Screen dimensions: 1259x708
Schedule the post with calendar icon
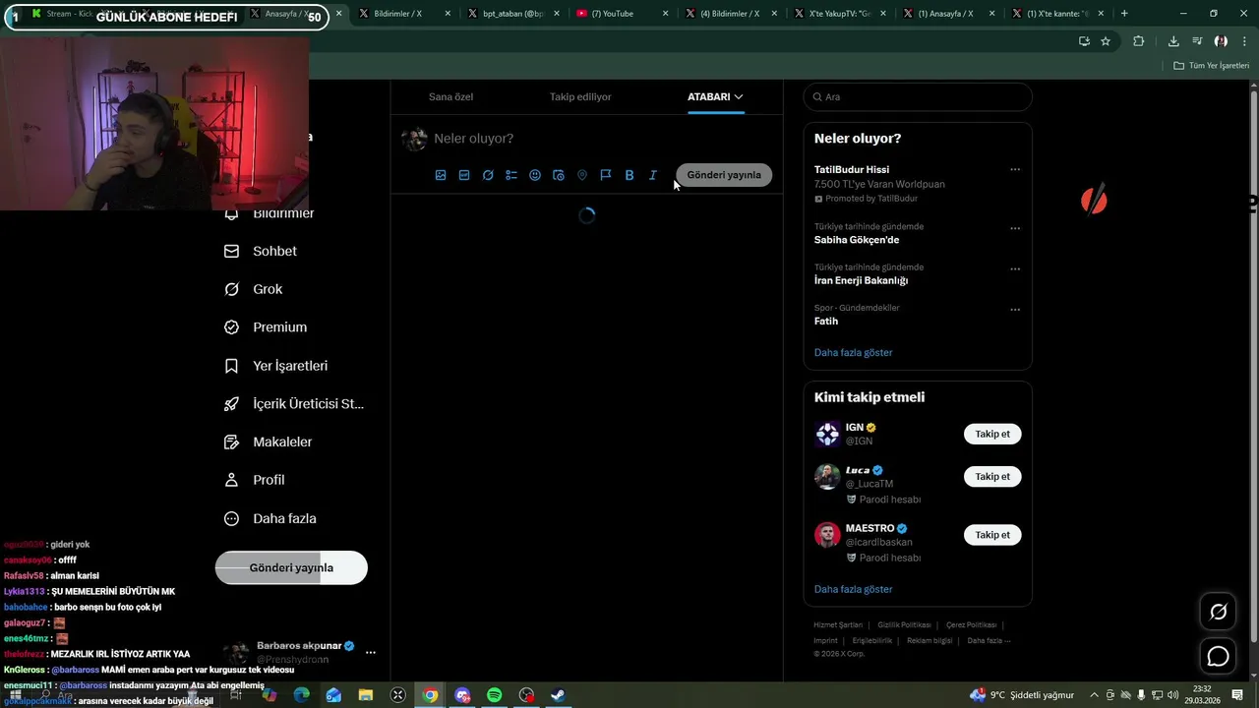(559, 175)
